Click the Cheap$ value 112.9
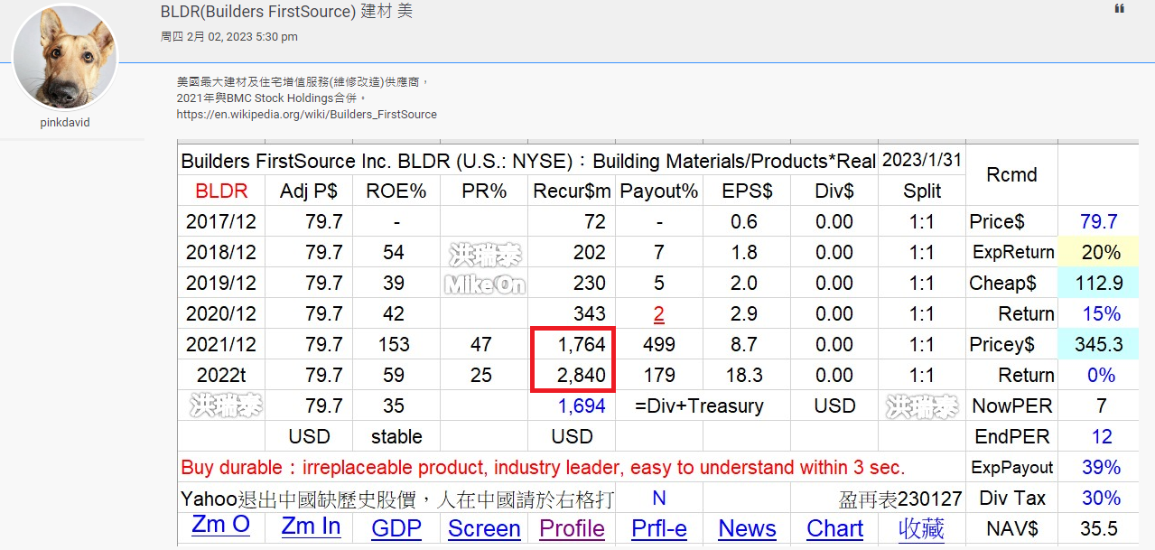 coord(1098,283)
